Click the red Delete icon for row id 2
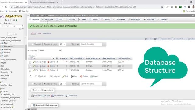The image size is (195, 110). pyautogui.click(x=48, y=66)
